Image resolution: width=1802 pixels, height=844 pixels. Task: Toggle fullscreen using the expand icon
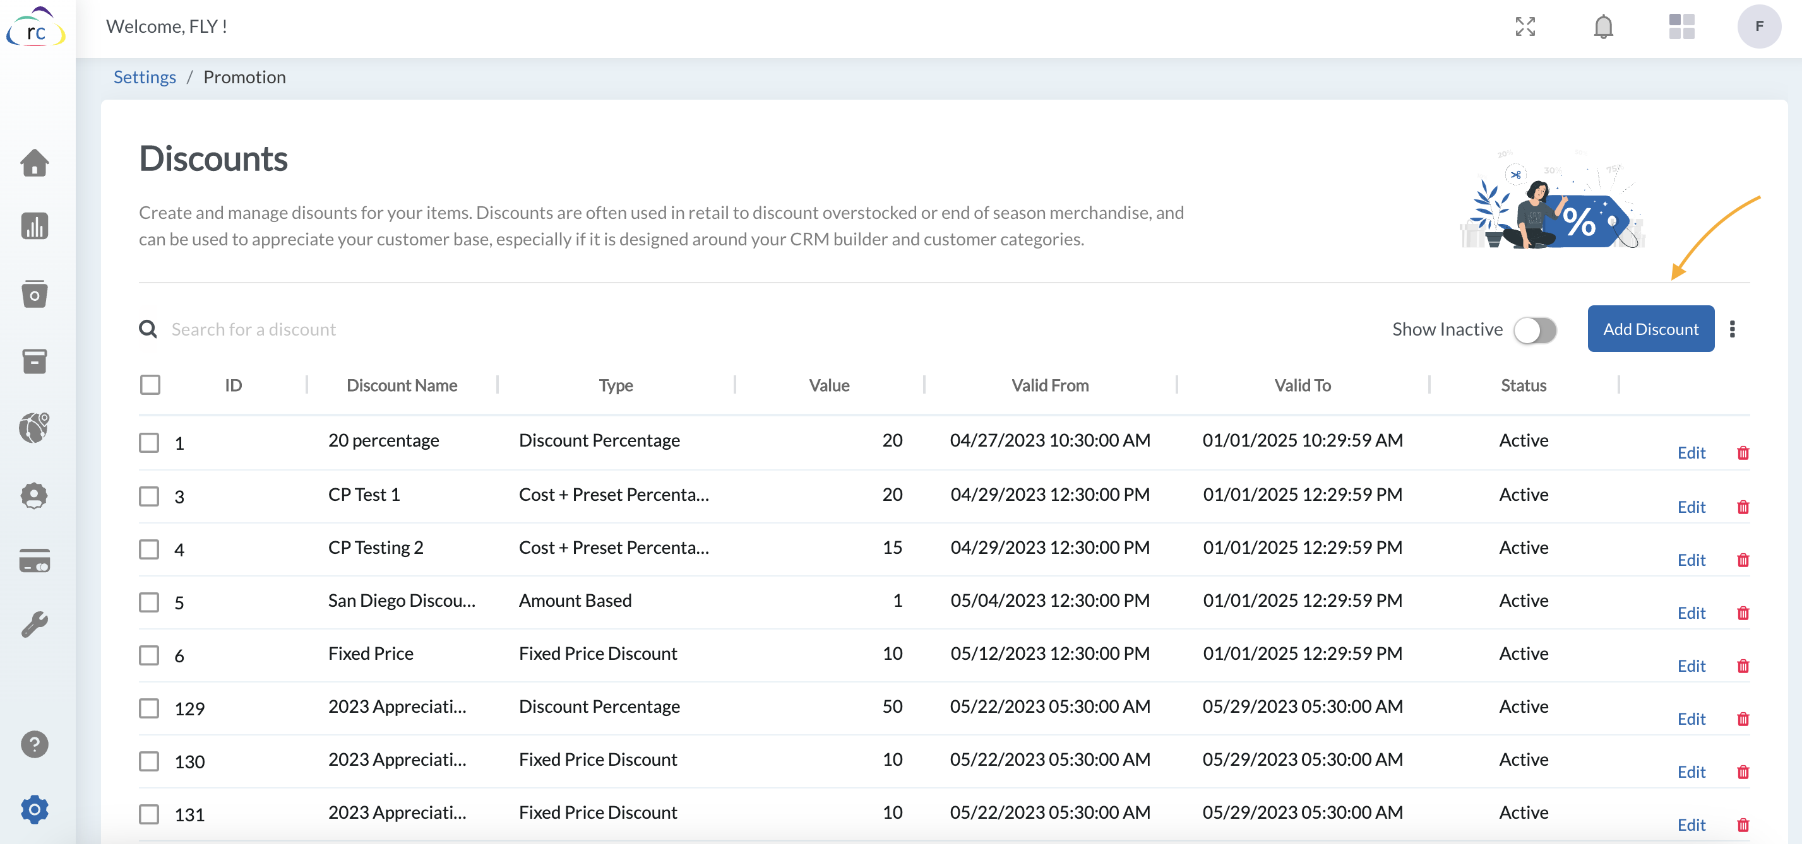tap(1525, 26)
